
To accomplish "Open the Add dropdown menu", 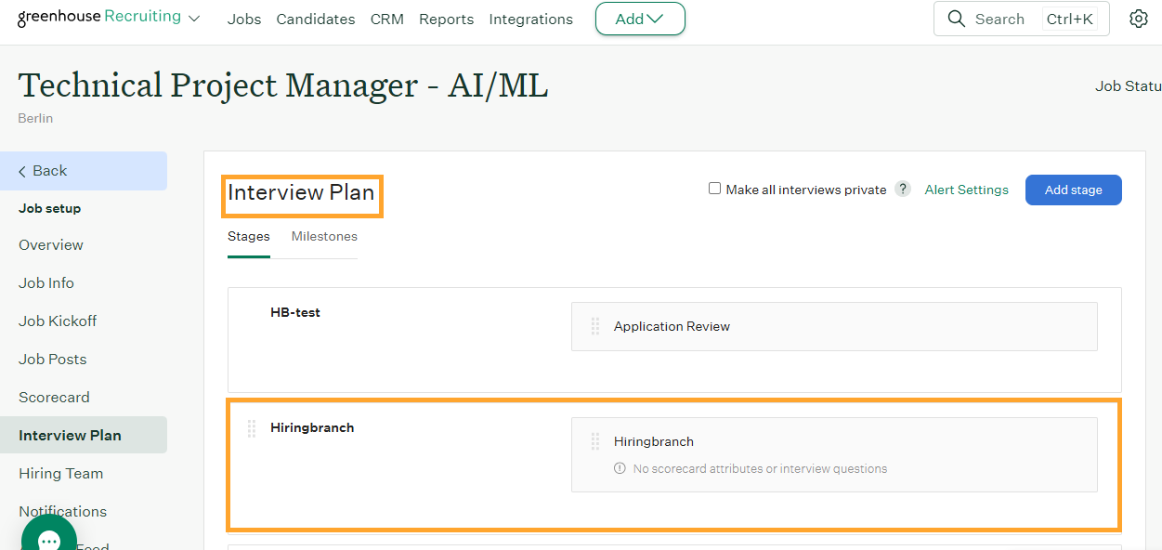I will pos(639,19).
